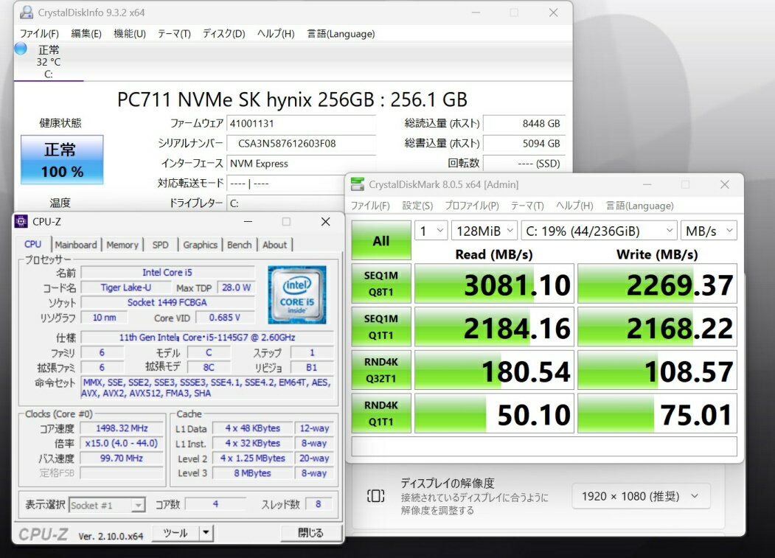This screenshot has width=775, height=558.
Task: Run the RND4K Q32T1 benchmark test
Action: [x=381, y=370]
